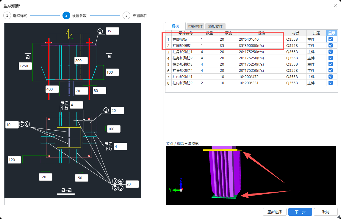Click step 1 circle 选择样式

coord(7,16)
